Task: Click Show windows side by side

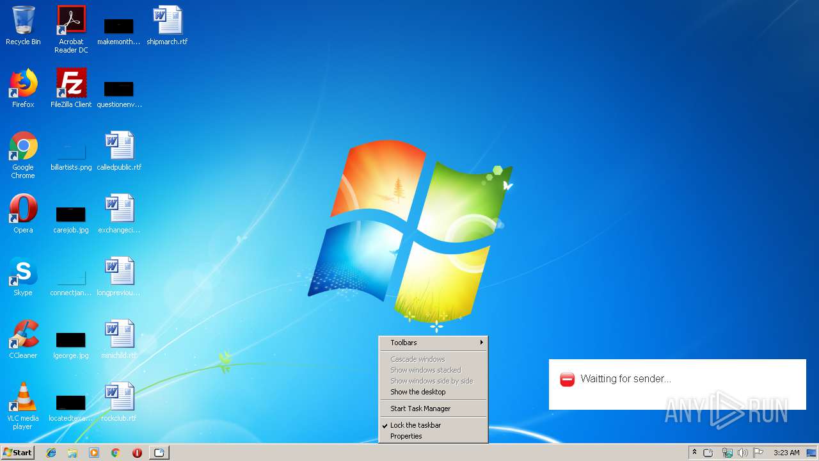Action: tap(433, 381)
